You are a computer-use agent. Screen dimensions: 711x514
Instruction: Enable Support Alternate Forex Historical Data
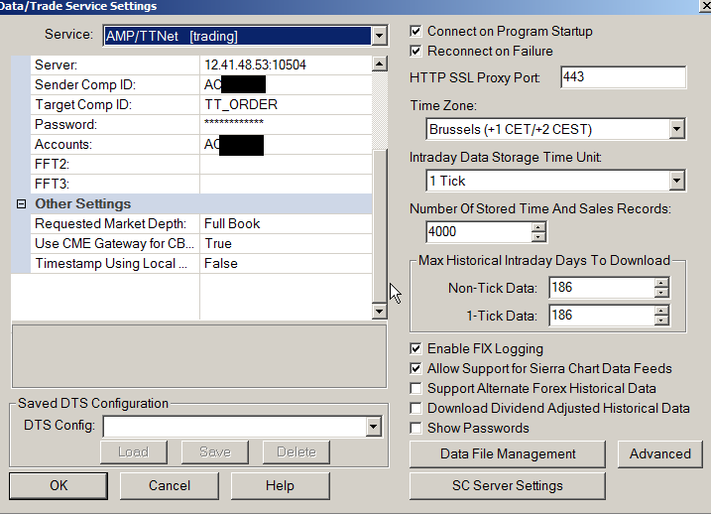[415, 388]
